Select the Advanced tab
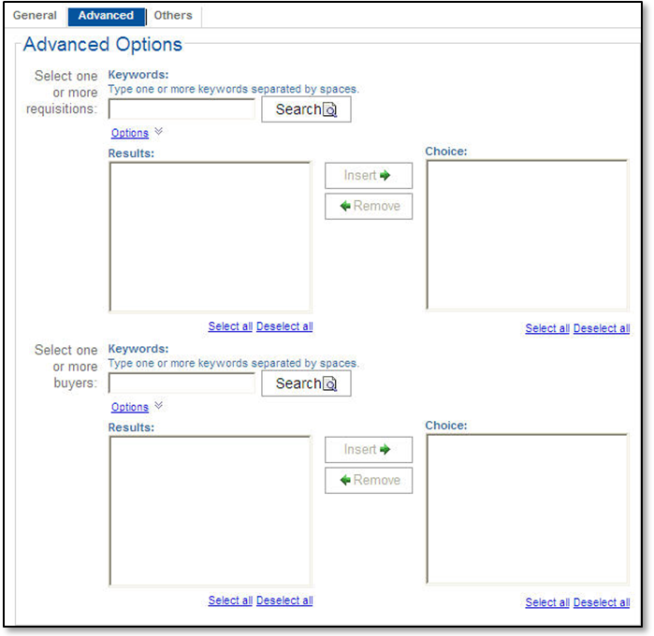The image size is (654, 636). click(106, 16)
